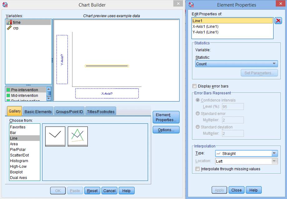Viewport: 287px width, 199px height.
Task: Select Standard deviation radio button
Action: pos(198,127)
